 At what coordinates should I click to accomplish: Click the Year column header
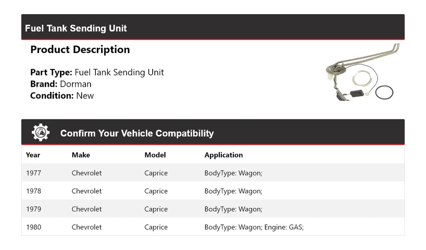click(x=33, y=155)
